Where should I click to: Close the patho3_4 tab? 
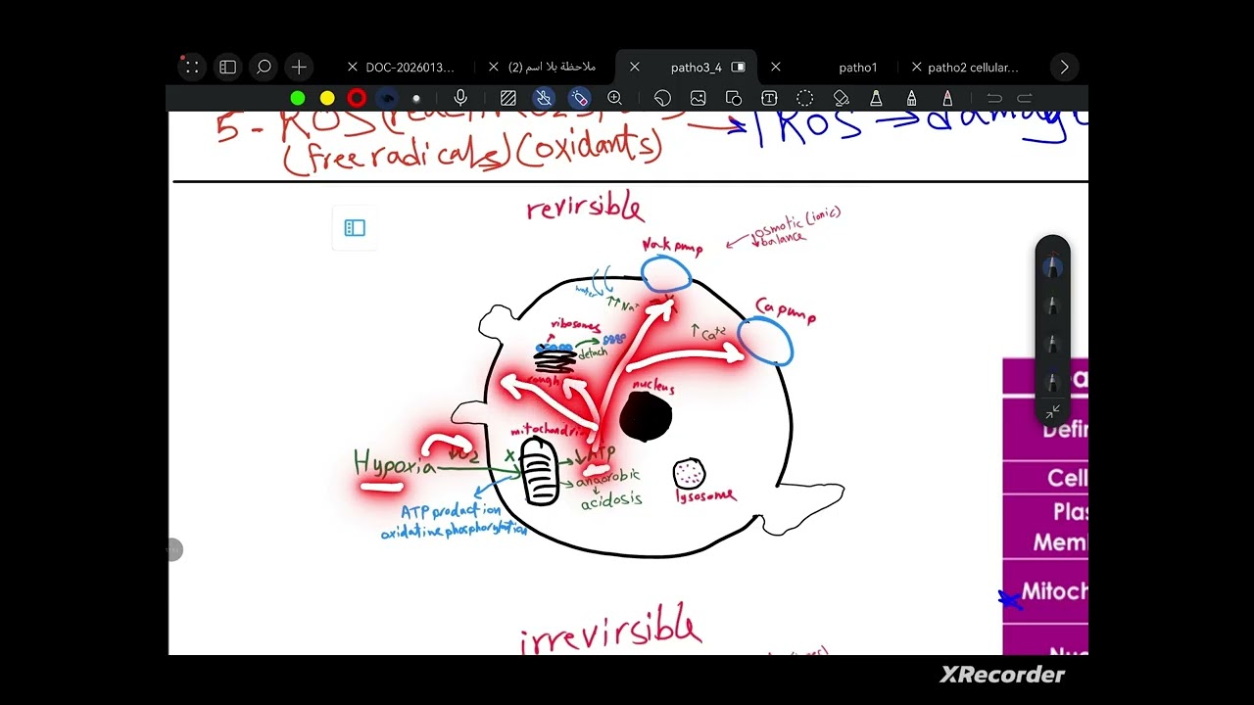tap(634, 68)
